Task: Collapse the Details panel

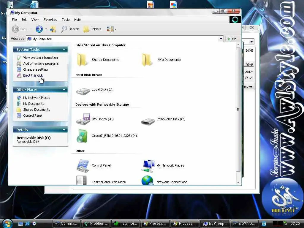Action: [x=64, y=129]
